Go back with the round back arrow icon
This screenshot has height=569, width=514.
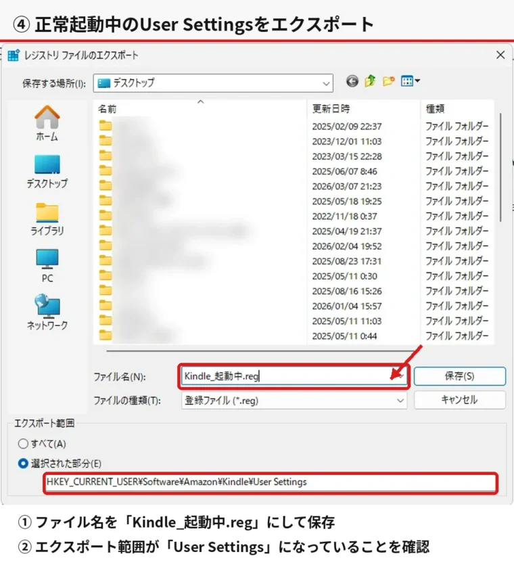click(352, 81)
